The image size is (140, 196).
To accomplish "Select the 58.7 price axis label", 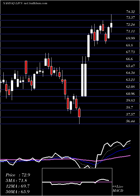I will 129,108.
